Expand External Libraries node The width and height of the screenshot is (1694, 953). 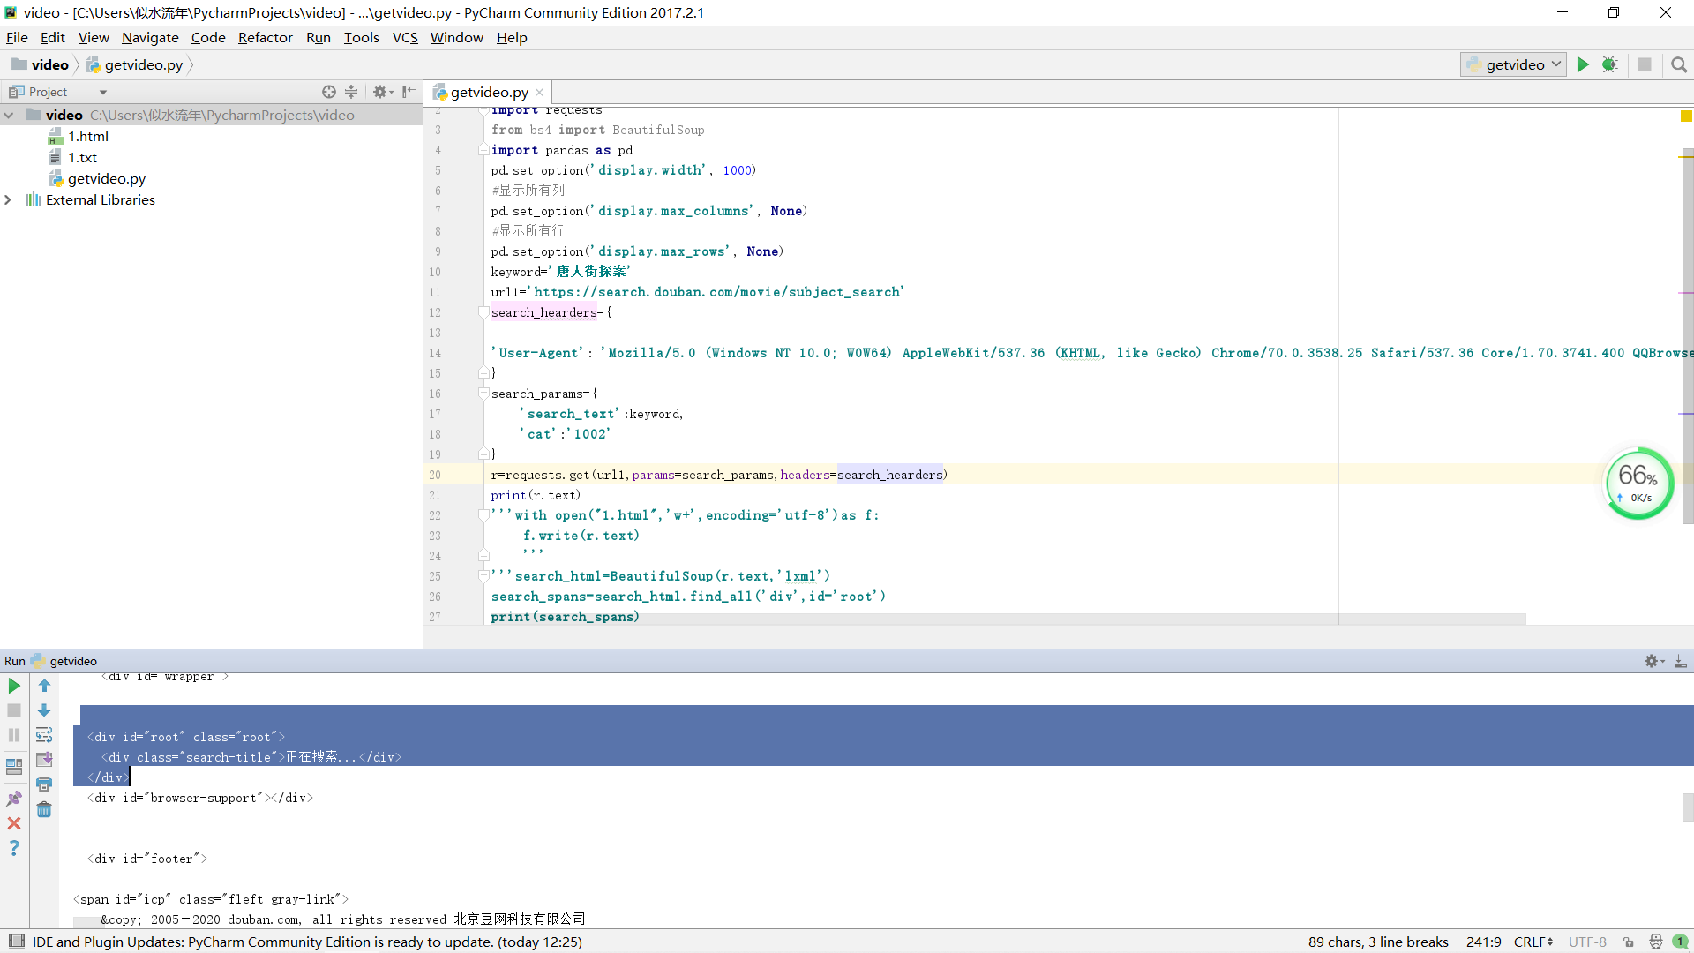9,200
